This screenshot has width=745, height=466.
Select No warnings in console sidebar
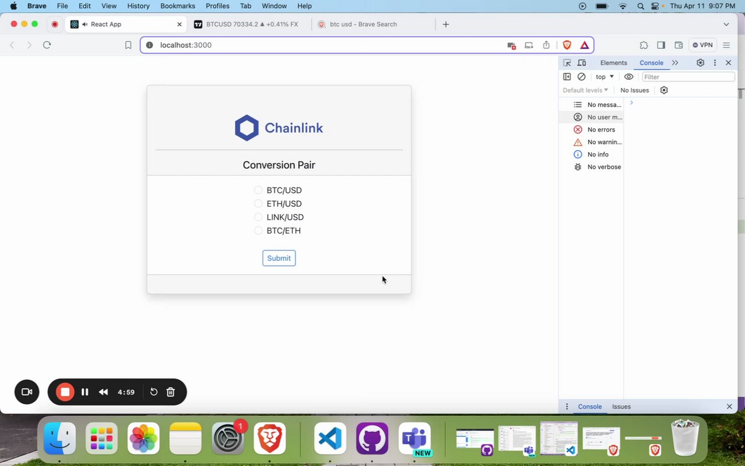591,142
